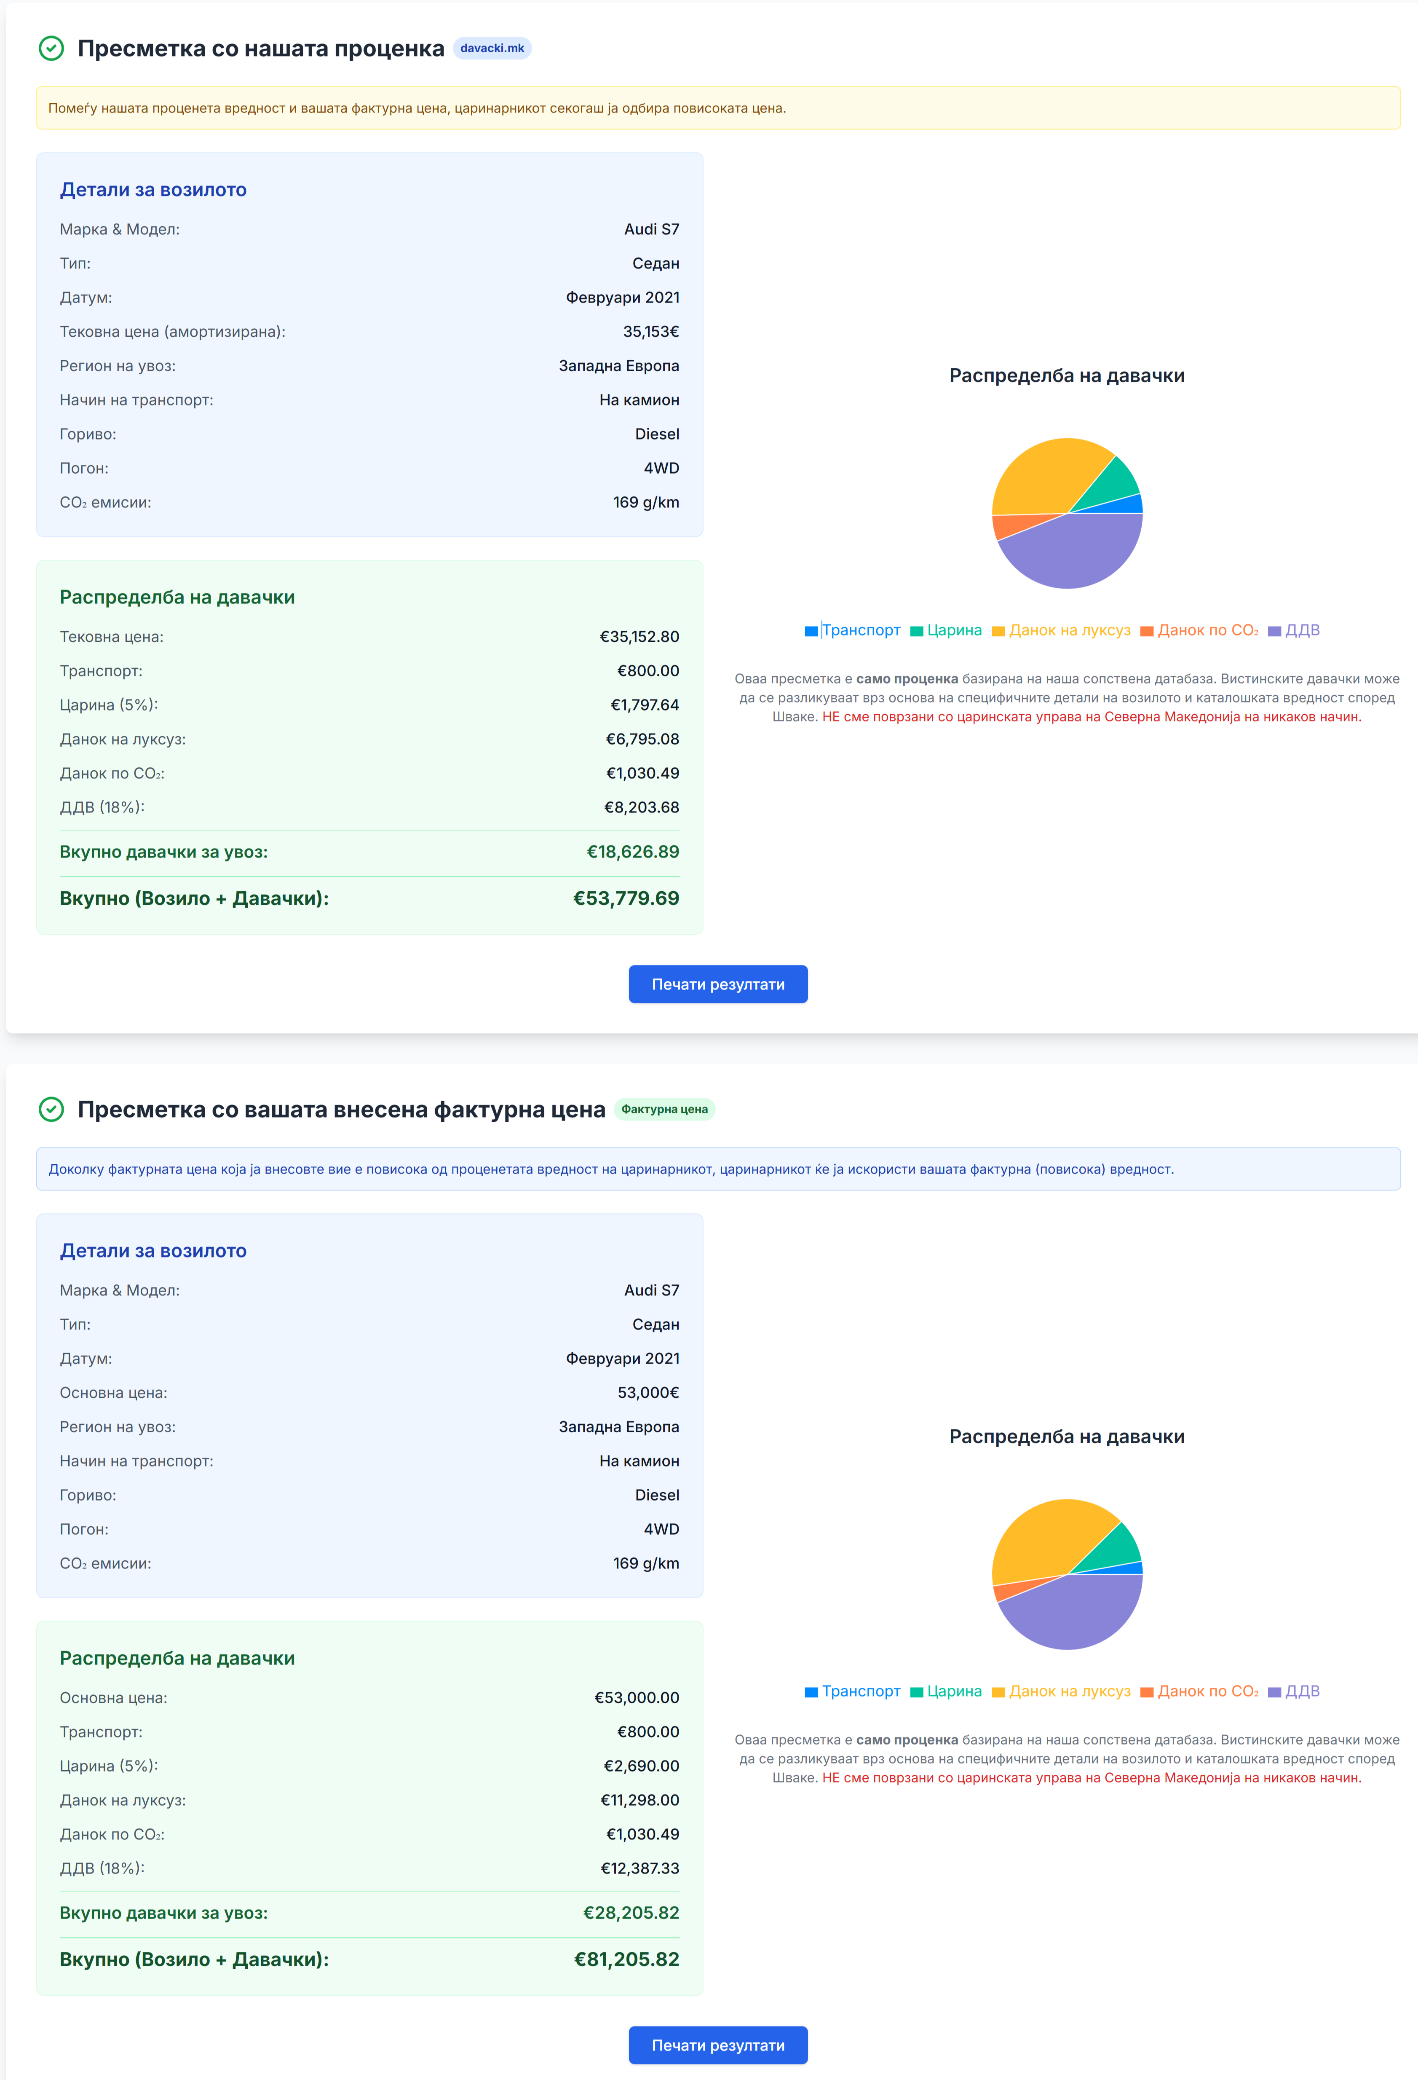
Task: Click the davacki.mk badge
Action: click(492, 48)
